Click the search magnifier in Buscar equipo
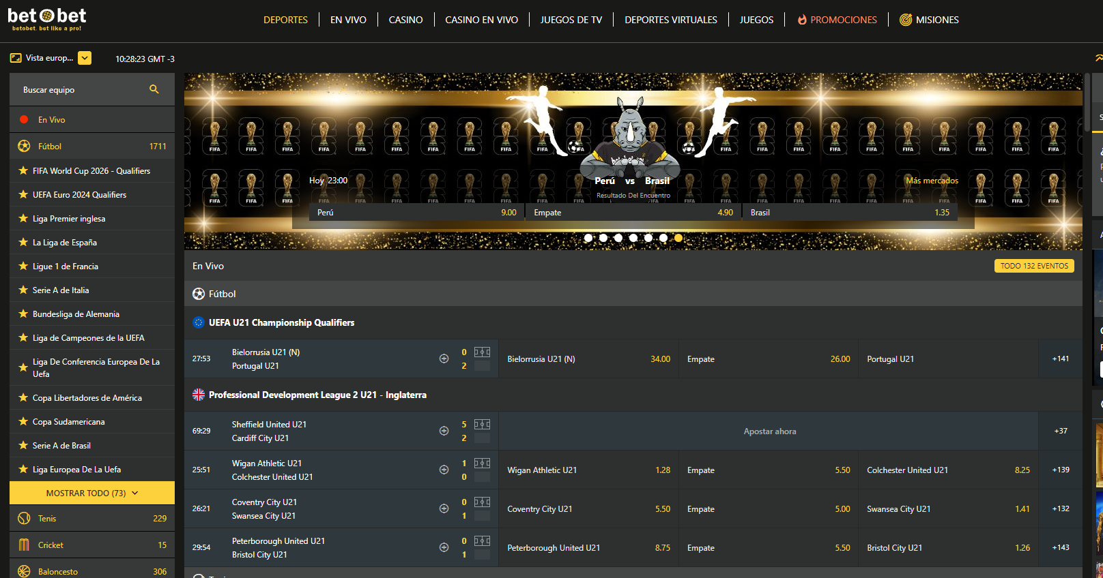 point(154,89)
